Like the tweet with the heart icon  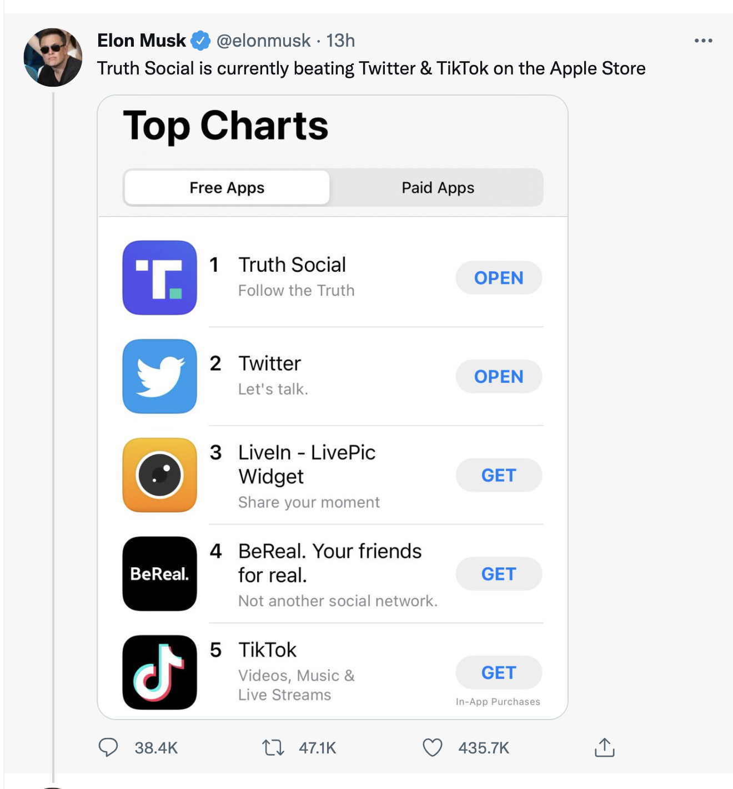click(433, 747)
